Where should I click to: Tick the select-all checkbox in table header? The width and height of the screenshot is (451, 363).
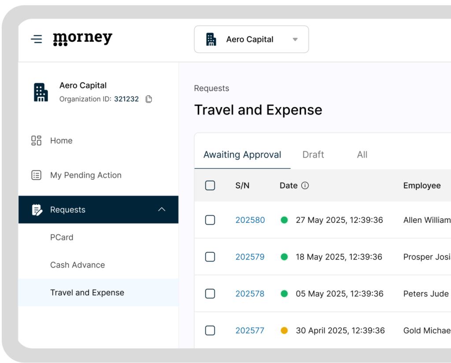(210, 185)
